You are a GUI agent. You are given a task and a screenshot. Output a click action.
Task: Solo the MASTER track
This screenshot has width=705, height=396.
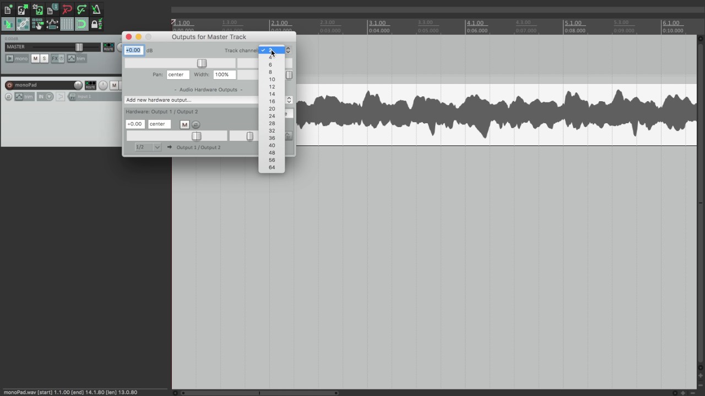point(44,59)
